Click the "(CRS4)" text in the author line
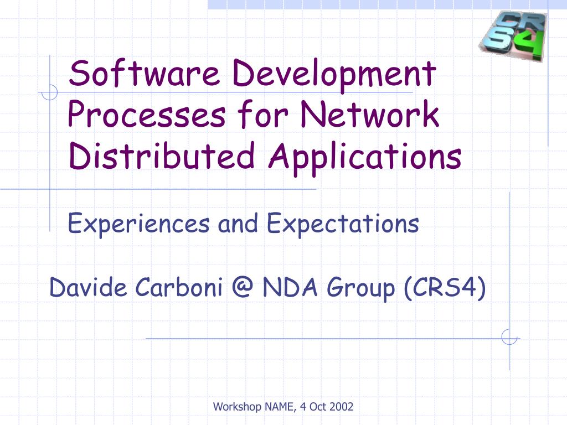Viewport: 567px width, 425px height. 445,288
